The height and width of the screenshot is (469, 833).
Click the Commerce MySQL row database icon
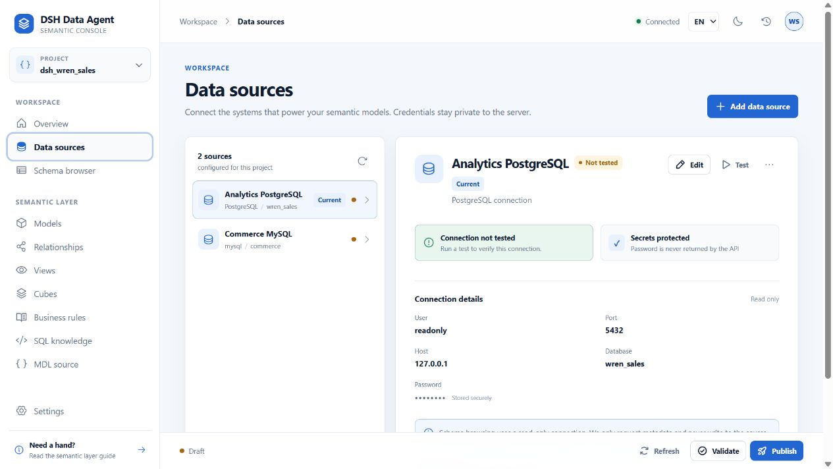pos(209,239)
